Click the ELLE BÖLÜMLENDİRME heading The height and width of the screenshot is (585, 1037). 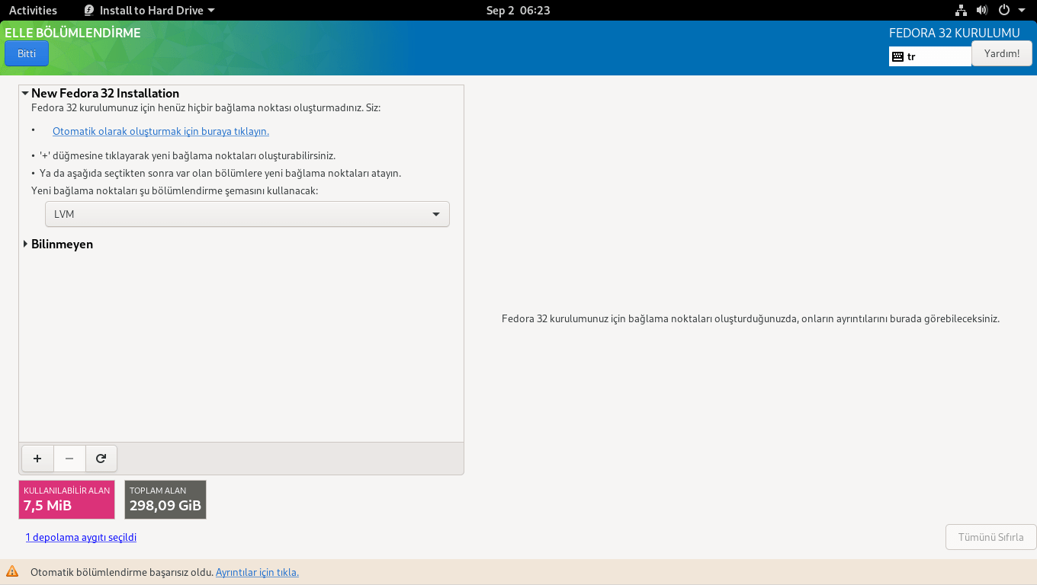73,33
